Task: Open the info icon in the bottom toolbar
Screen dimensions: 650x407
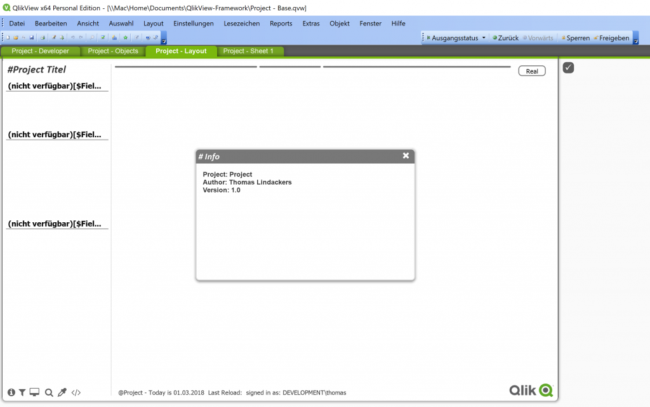Action: 11,392
